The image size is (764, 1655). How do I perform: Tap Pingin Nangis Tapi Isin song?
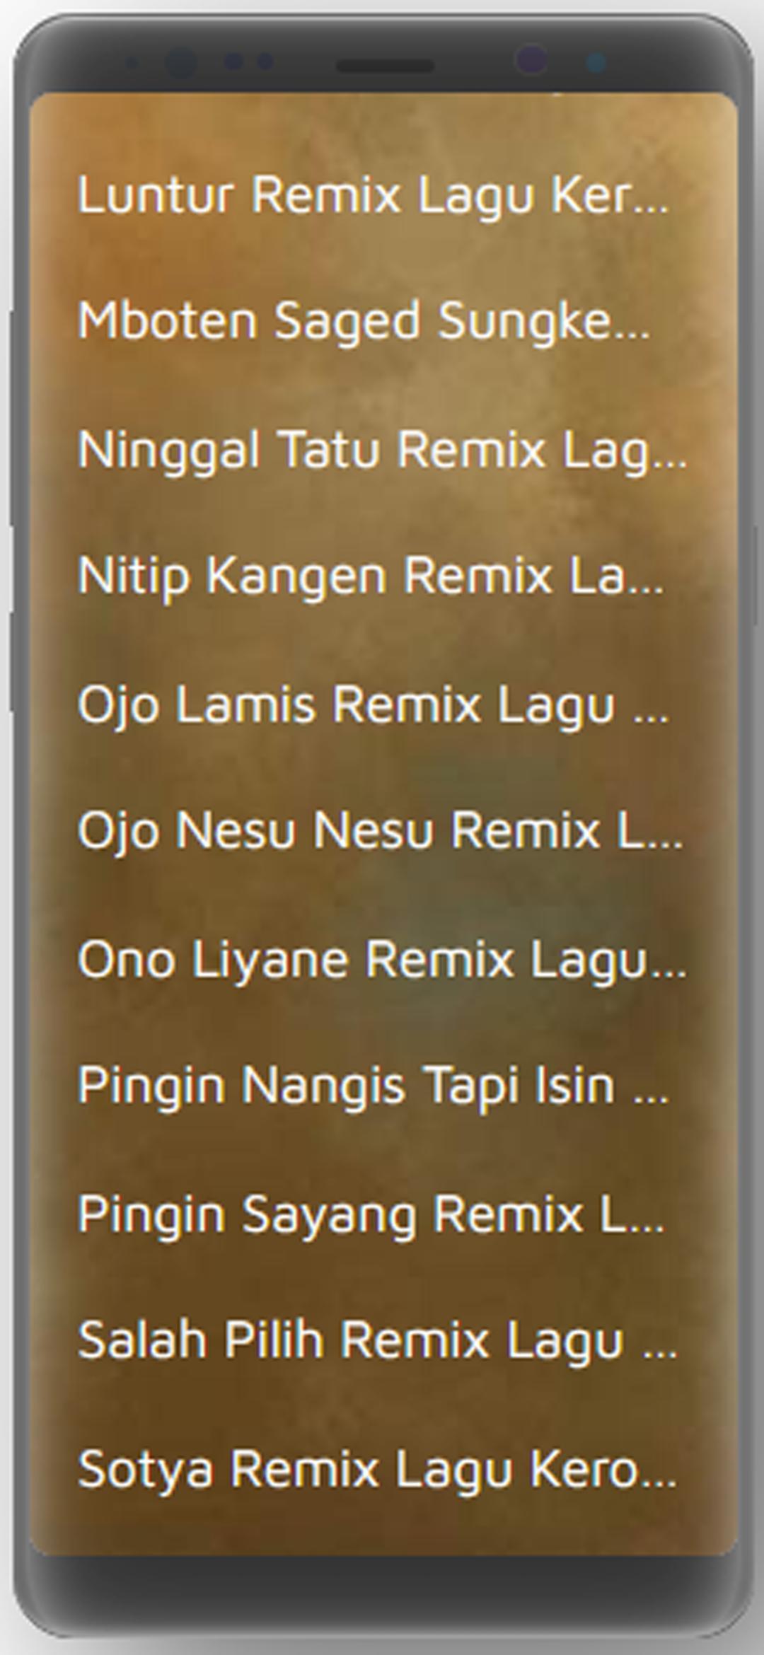pyautogui.click(x=383, y=1086)
